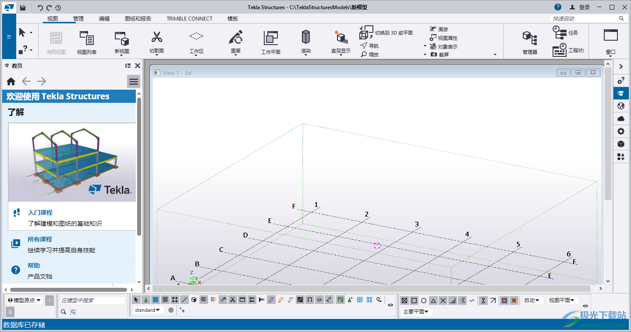Activate the 工作平面 tool
631x332 pixels.
[270, 42]
